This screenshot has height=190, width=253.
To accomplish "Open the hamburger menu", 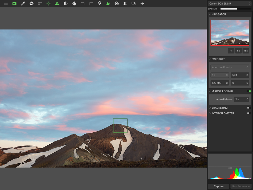I will (x=6, y=3).
